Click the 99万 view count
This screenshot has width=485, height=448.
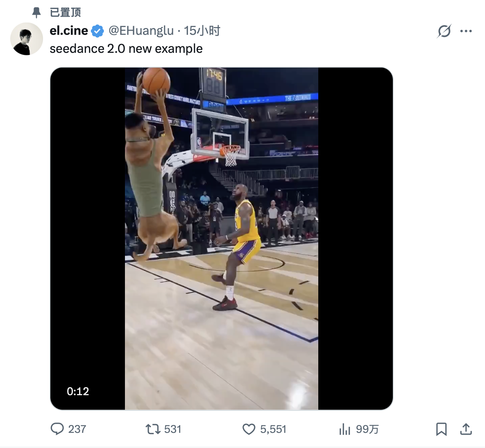(x=367, y=429)
